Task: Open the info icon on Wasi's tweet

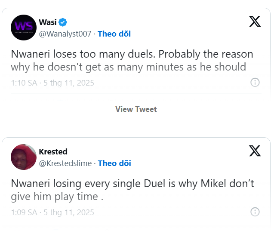Action: [x=255, y=83]
